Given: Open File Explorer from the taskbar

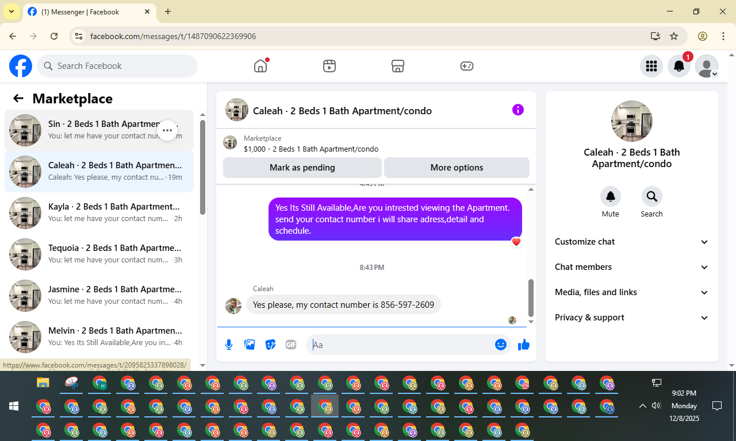Looking at the screenshot, I should [43, 383].
